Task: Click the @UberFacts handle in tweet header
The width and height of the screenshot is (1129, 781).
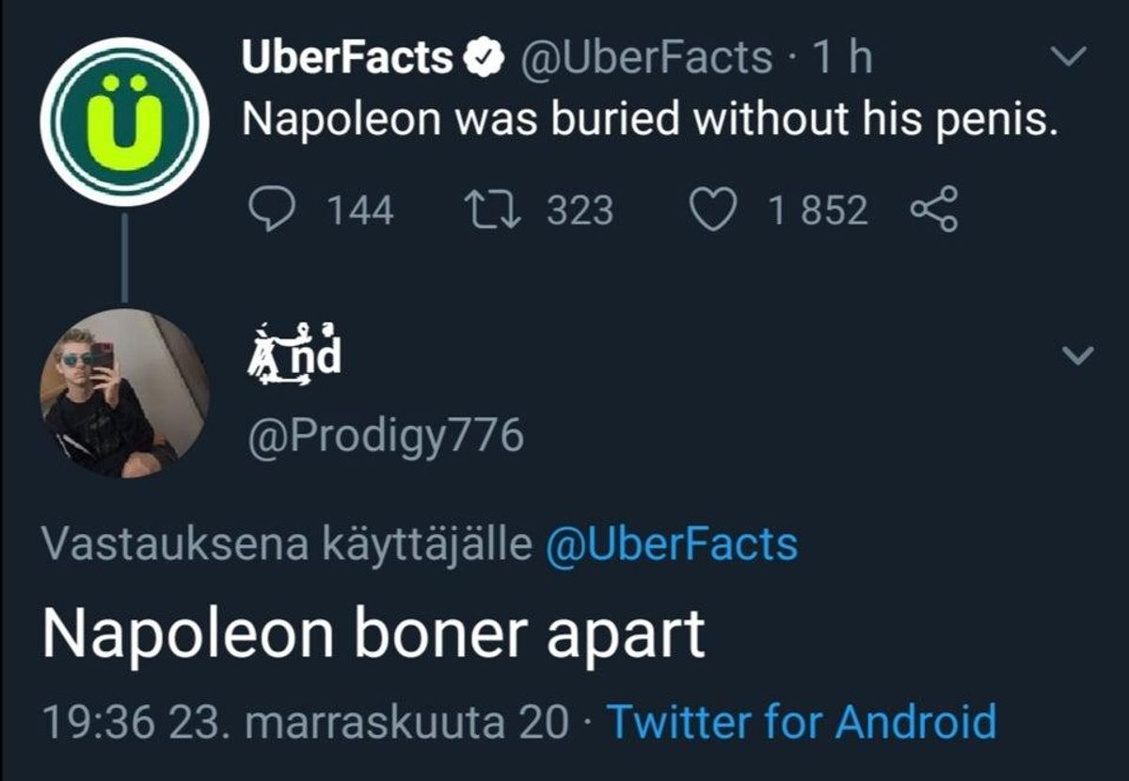Action: pos(643,58)
